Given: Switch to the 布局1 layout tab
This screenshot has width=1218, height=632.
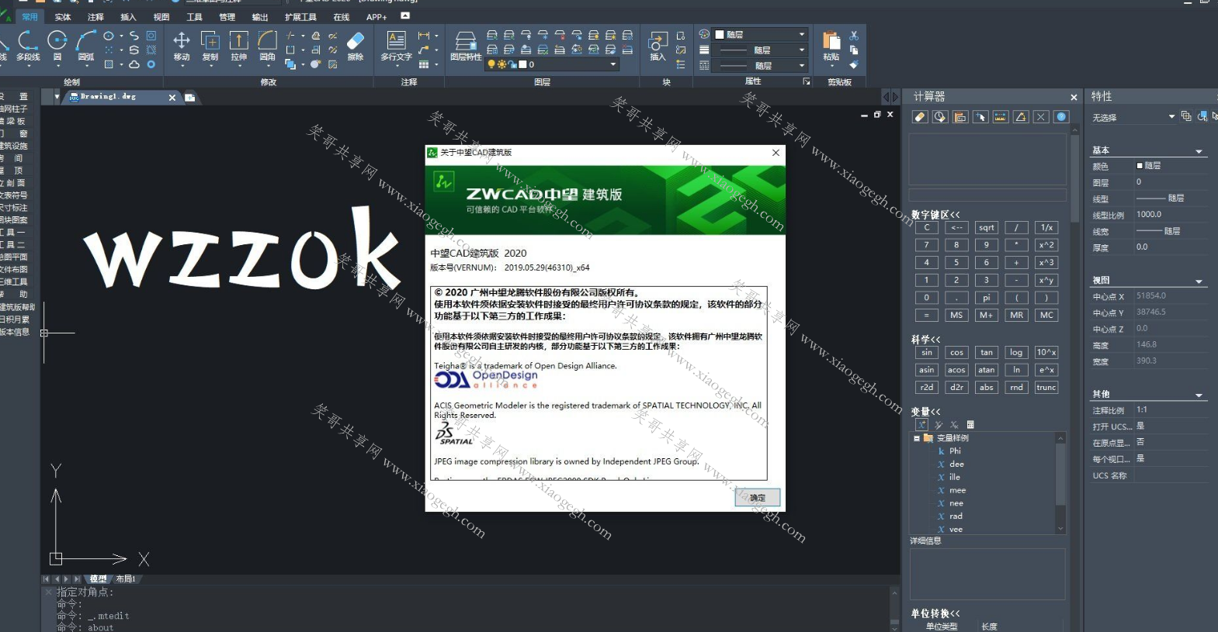Looking at the screenshot, I should click(126, 579).
